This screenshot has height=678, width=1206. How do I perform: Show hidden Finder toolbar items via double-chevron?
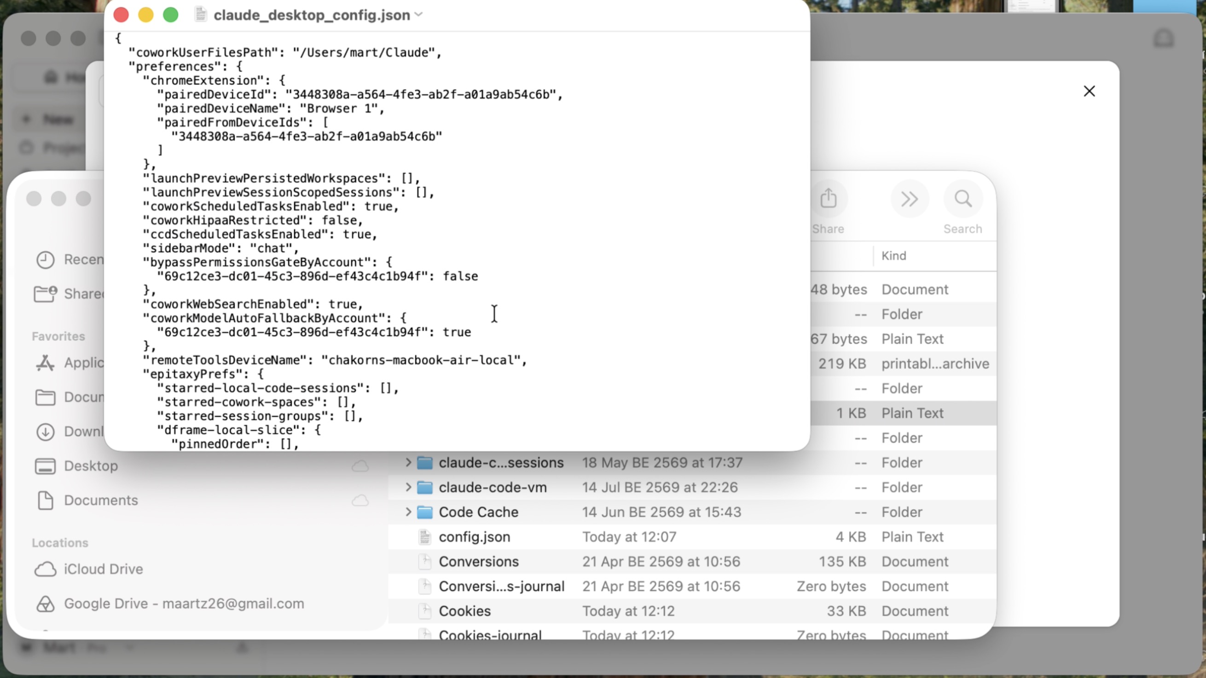(x=909, y=199)
